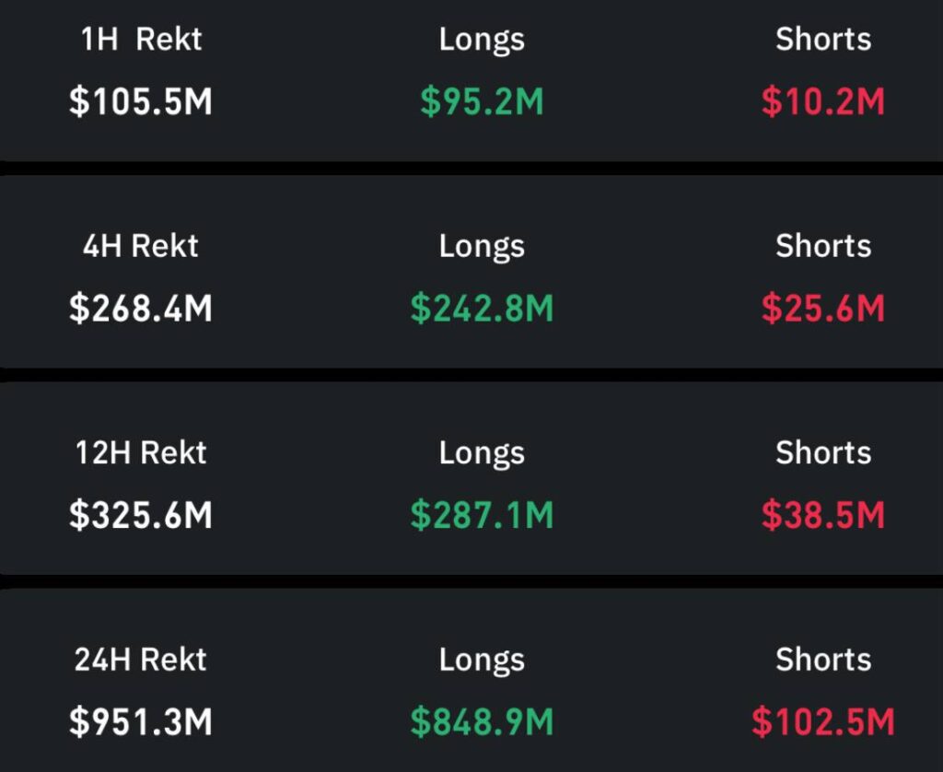Tap the 1H Shorts $10.2M amount
943x772 pixels.
pyautogui.click(x=822, y=101)
